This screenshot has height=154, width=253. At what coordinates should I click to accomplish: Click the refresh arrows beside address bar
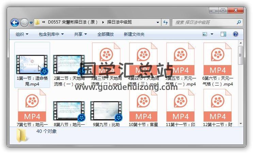click(165, 22)
